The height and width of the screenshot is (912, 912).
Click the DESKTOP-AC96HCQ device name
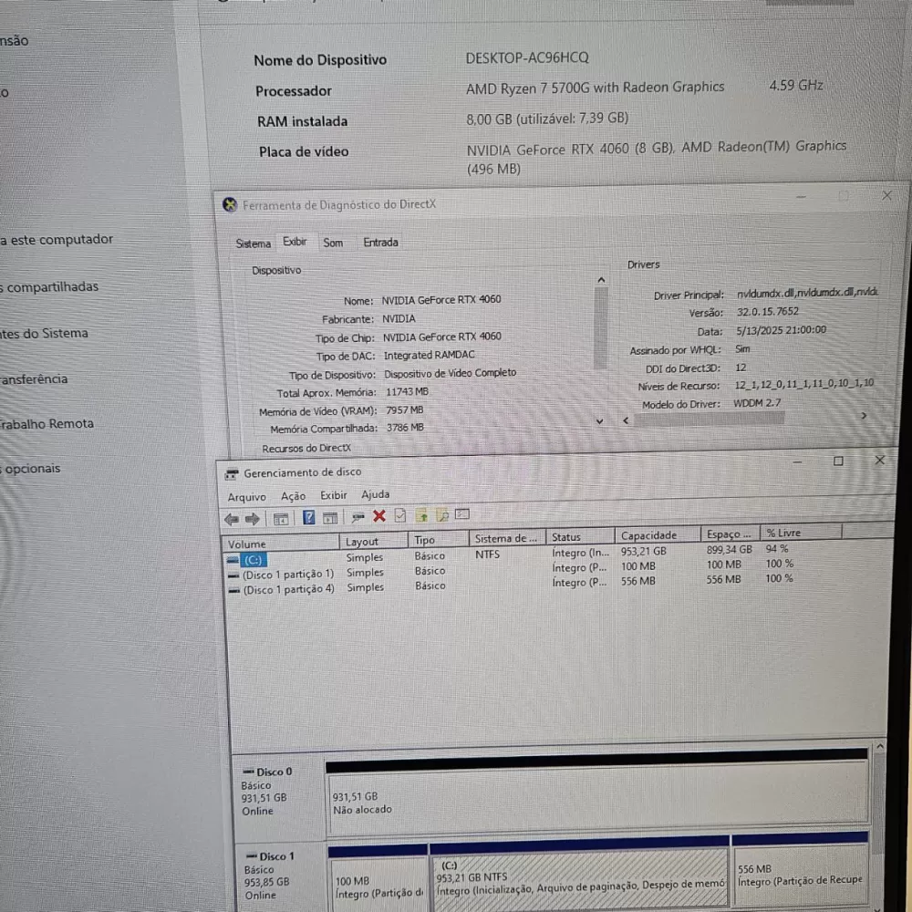(x=527, y=57)
